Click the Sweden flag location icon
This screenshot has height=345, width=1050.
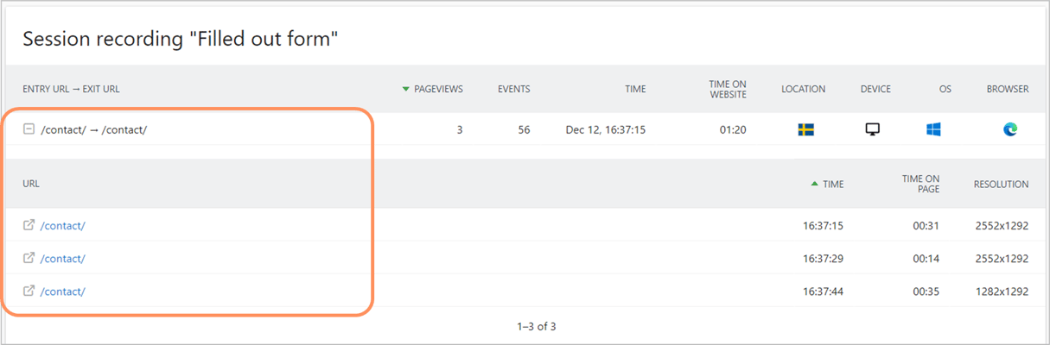tap(805, 129)
